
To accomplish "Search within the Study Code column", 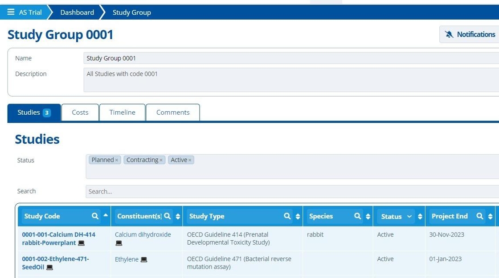I will (95, 216).
